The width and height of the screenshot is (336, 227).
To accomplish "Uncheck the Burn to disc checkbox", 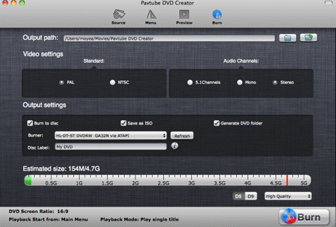I will pos(30,123).
